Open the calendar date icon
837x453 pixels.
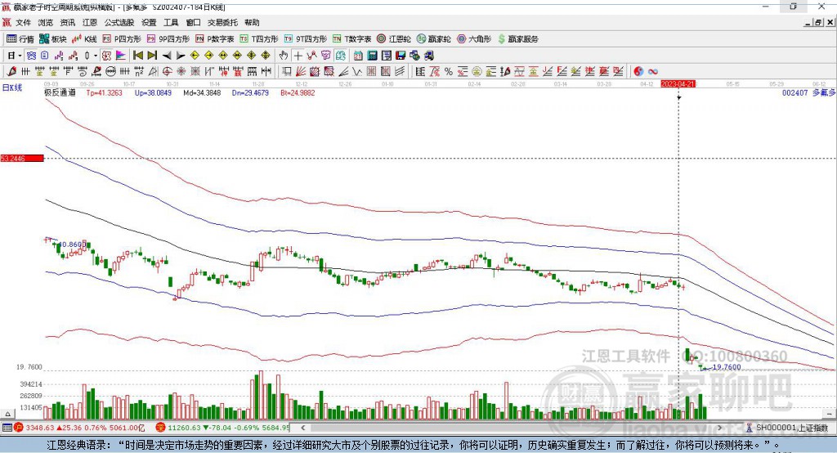[358, 56]
